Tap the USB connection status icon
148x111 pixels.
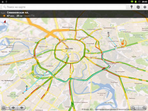pos(7,2)
